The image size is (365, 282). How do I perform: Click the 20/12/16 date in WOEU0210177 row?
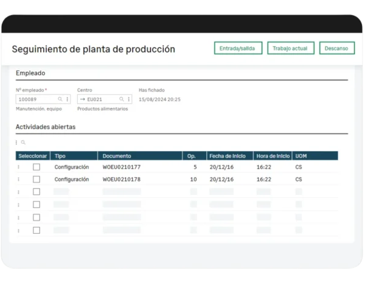coord(221,167)
